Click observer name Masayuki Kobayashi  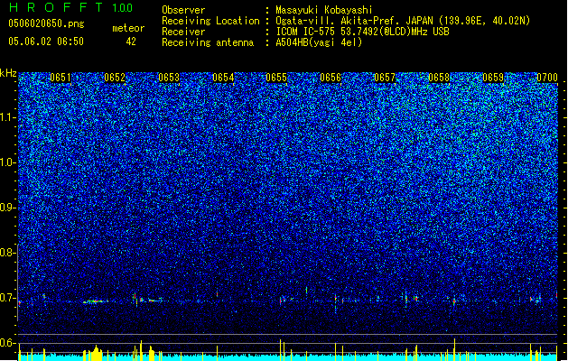click(324, 10)
